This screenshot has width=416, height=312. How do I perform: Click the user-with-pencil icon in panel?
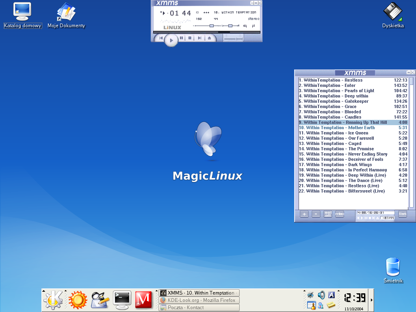pos(100,300)
